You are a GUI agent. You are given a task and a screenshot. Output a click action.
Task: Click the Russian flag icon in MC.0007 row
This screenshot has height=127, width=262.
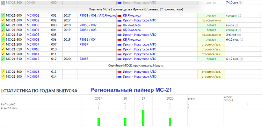119,45
